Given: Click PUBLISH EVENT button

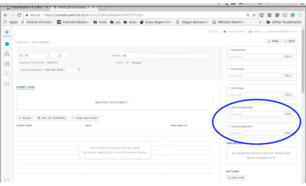Looking at the screenshot, I should coord(85,118).
